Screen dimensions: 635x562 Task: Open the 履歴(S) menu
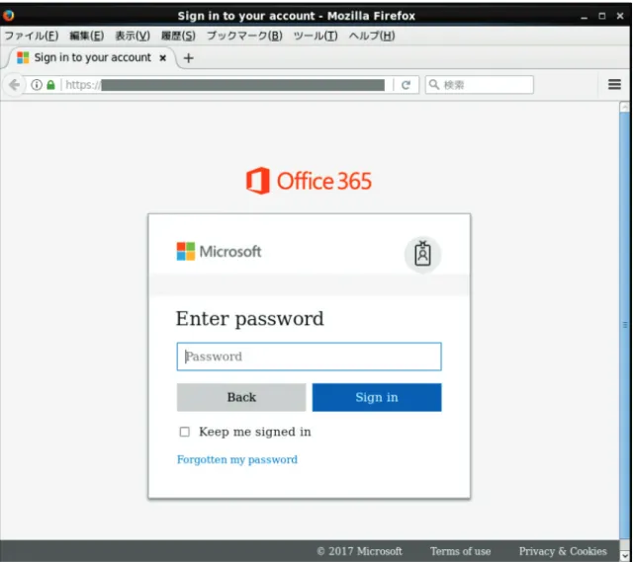(178, 36)
